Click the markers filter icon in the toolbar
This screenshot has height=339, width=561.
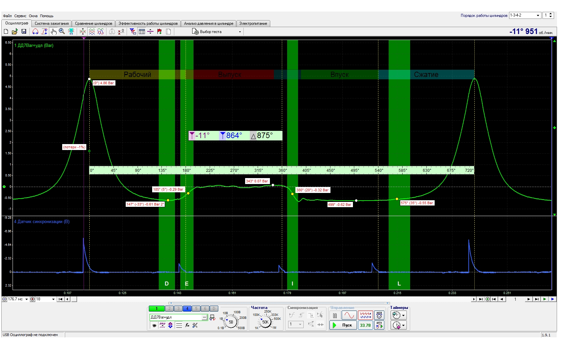pos(133,31)
